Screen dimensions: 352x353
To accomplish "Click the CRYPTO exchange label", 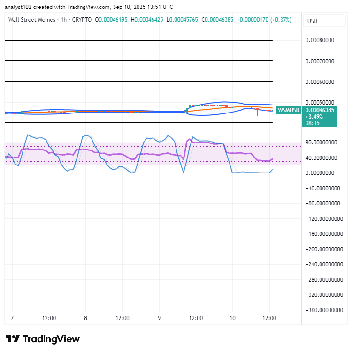I will coord(82,20).
